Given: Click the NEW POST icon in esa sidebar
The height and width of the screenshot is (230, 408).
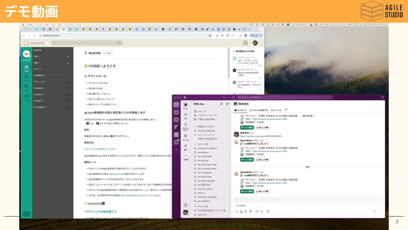Looking at the screenshot, I should click(x=26, y=55).
